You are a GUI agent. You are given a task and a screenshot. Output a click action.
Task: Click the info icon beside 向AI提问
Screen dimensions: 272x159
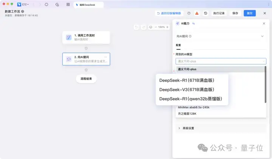(190, 36)
